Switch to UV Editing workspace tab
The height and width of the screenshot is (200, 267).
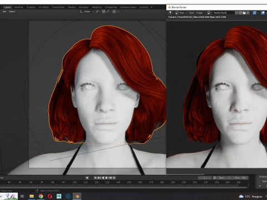pyautogui.click(x=43, y=7)
